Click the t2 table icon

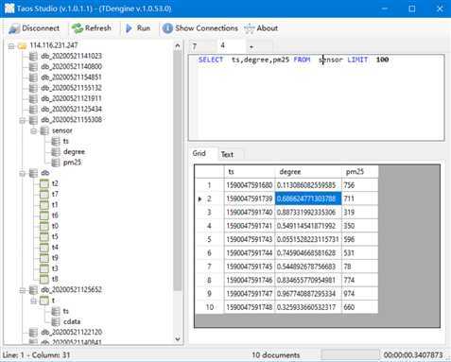pos(44,183)
